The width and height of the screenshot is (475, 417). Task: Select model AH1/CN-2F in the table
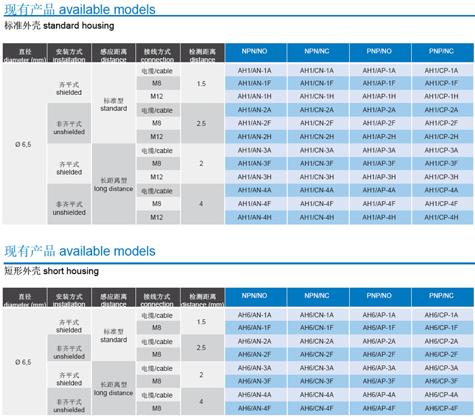click(x=317, y=123)
